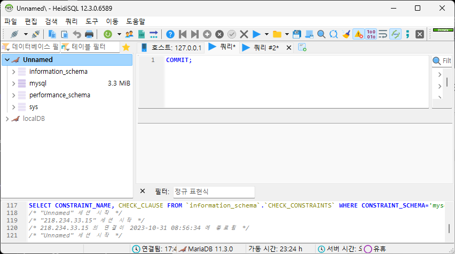Click the insert row plus icon
The width and height of the screenshot is (455, 254).
coord(207,34)
